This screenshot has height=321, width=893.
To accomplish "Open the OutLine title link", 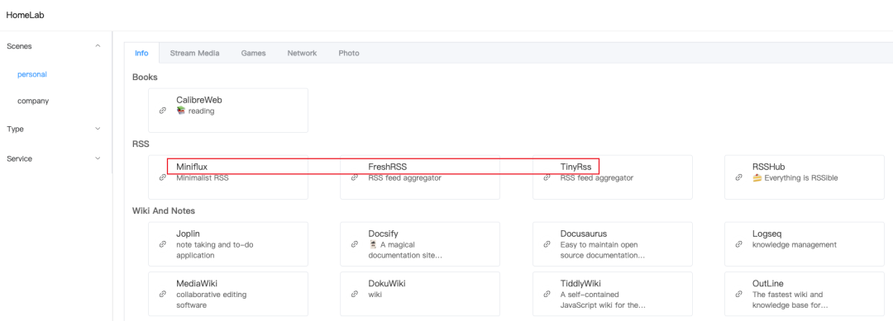I will coord(768,284).
